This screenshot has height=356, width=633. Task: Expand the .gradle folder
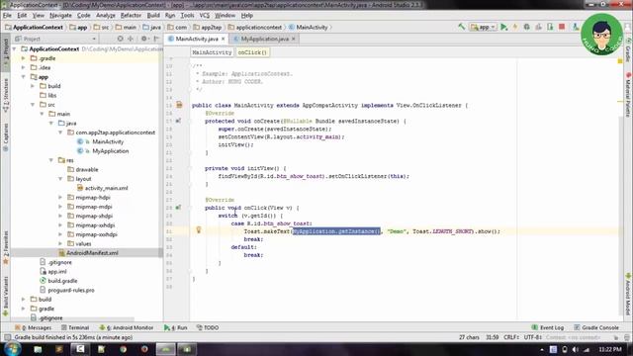(x=24, y=58)
